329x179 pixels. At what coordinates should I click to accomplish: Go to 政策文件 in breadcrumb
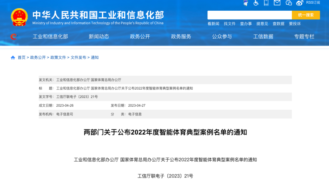pos(58,58)
